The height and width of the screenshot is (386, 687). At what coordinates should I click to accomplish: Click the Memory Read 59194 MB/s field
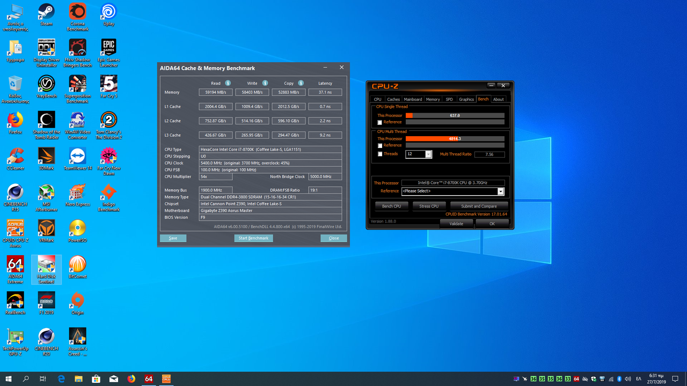[215, 92]
